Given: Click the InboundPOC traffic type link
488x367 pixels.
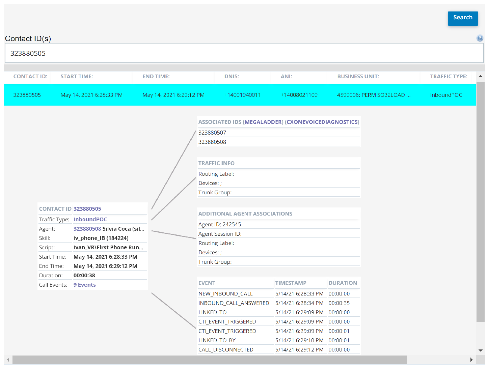Looking at the screenshot, I should [90, 219].
